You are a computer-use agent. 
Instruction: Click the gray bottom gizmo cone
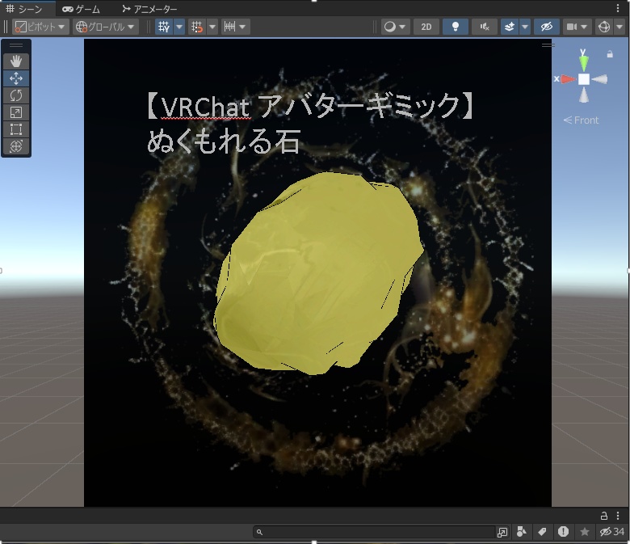[x=584, y=95]
